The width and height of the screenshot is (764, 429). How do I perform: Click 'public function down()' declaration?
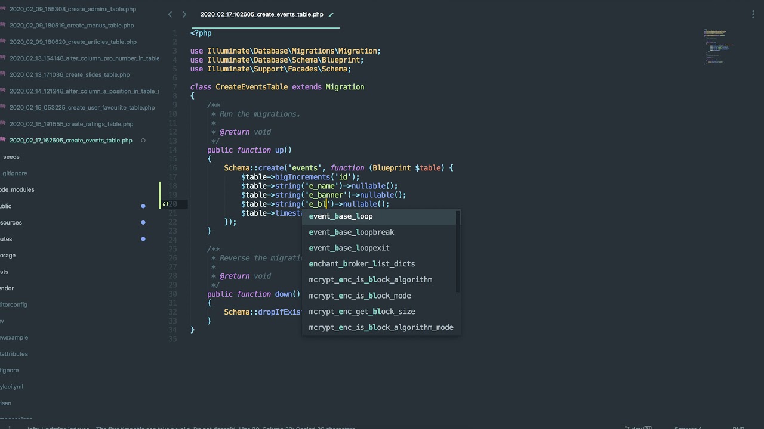[x=254, y=294]
